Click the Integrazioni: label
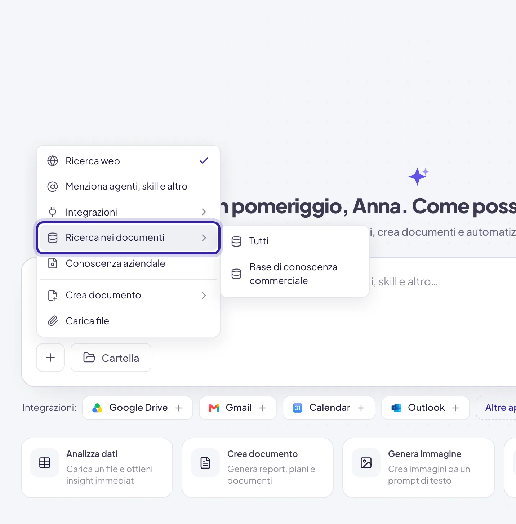 click(49, 408)
